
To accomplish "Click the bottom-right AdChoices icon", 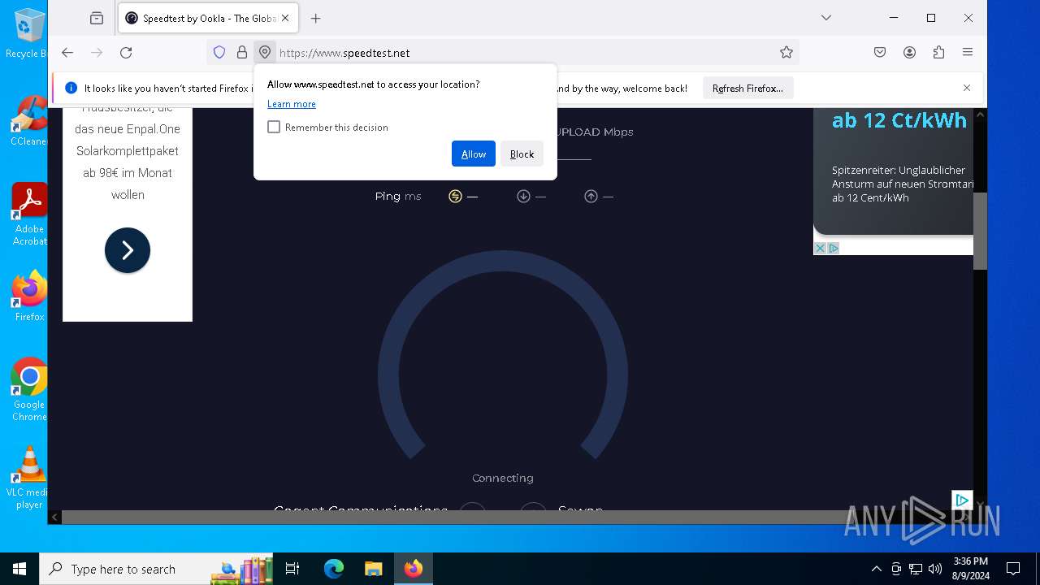I will (962, 500).
